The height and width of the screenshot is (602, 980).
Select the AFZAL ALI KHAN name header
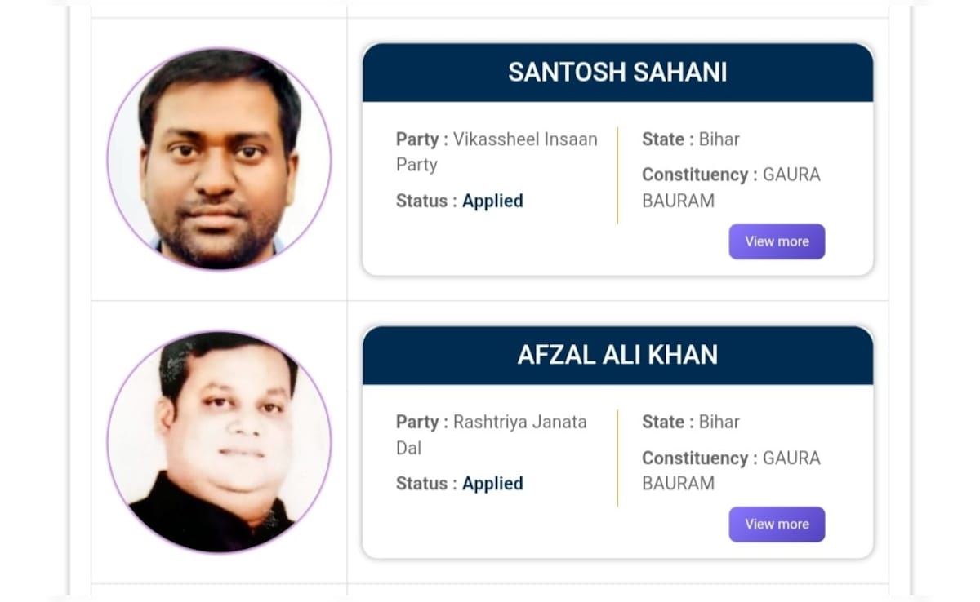click(617, 356)
